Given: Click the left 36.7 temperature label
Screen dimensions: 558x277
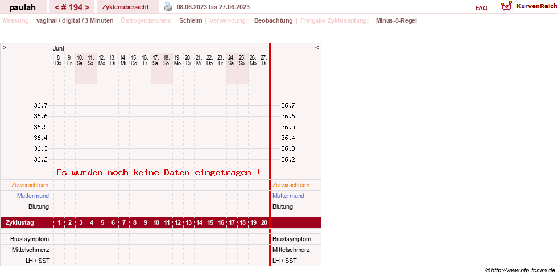Looking at the screenshot, I should point(40,105).
